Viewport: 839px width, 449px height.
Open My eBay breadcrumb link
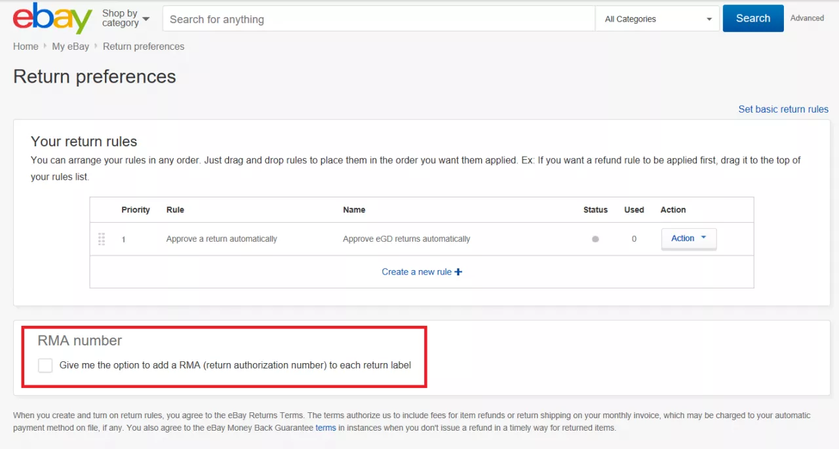pyautogui.click(x=70, y=47)
